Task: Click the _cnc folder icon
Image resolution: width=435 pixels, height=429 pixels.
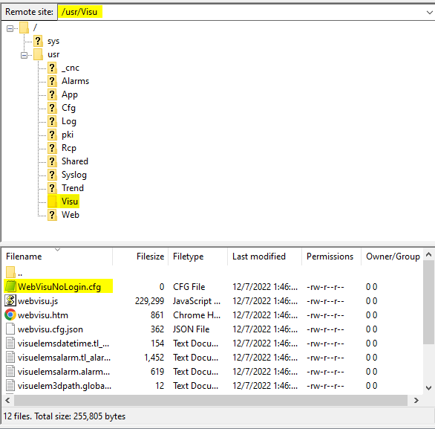Action: [x=52, y=68]
